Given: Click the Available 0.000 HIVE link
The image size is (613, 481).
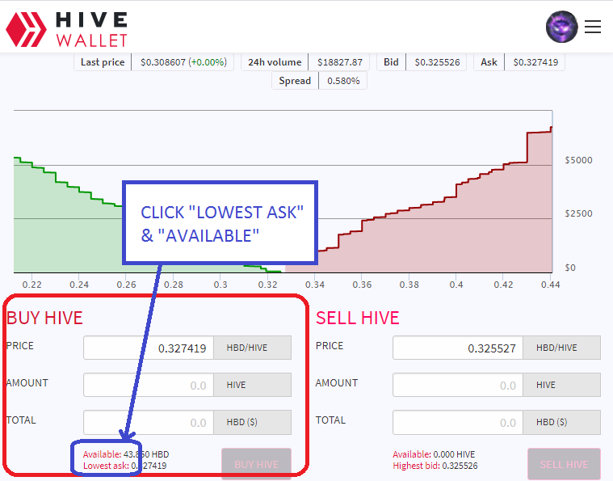Looking at the screenshot, I should (434, 454).
